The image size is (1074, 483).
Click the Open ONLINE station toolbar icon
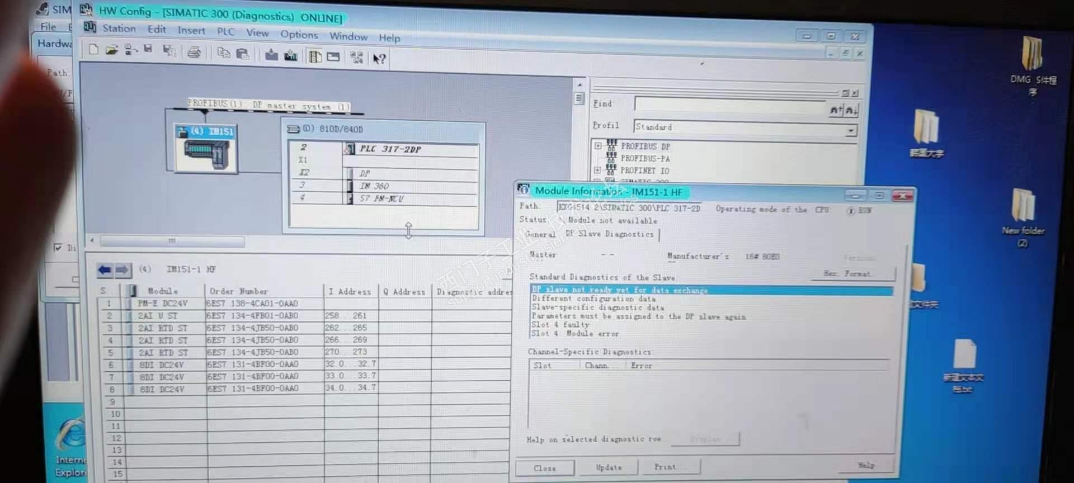click(130, 50)
